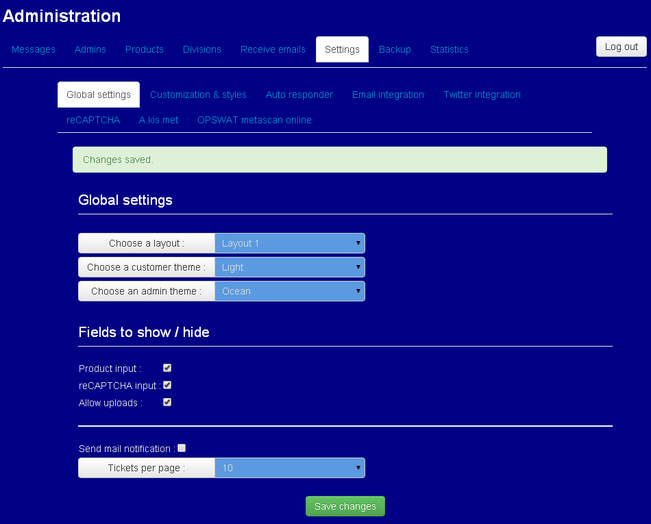Image resolution: width=651 pixels, height=524 pixels.
Task: Click the Save changes button
Action: click(345, 506)
